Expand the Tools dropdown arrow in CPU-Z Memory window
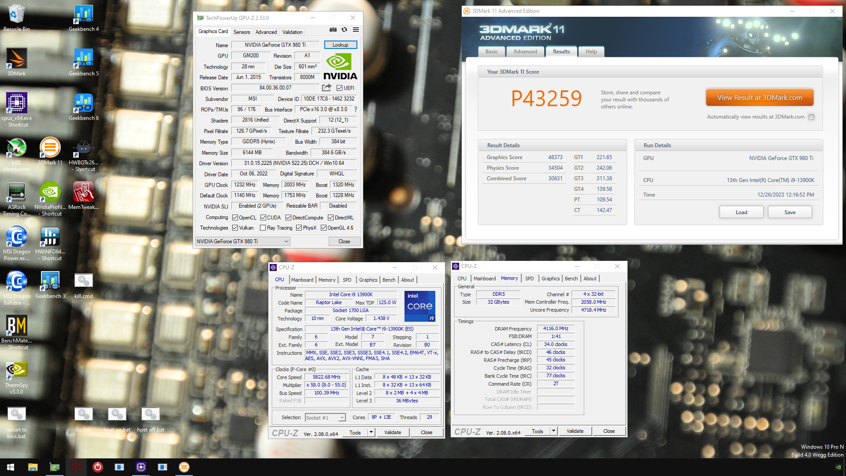The image size is (846, 476). click(x=553, y=431)
